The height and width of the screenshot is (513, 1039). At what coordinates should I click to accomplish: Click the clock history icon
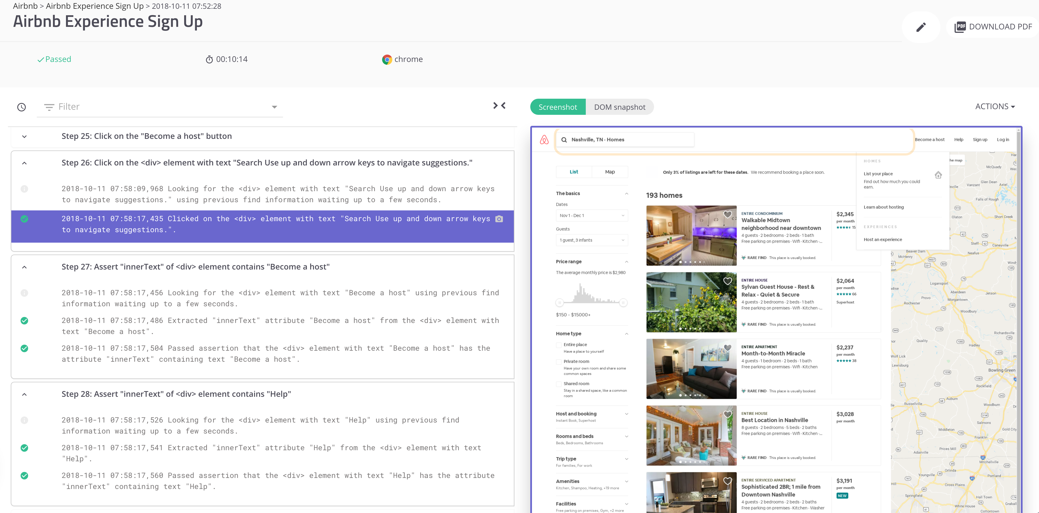pos(22,107)
